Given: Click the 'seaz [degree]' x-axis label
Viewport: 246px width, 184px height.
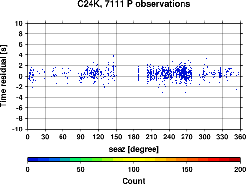Looking at the screenshot, I should coord(134,149).
